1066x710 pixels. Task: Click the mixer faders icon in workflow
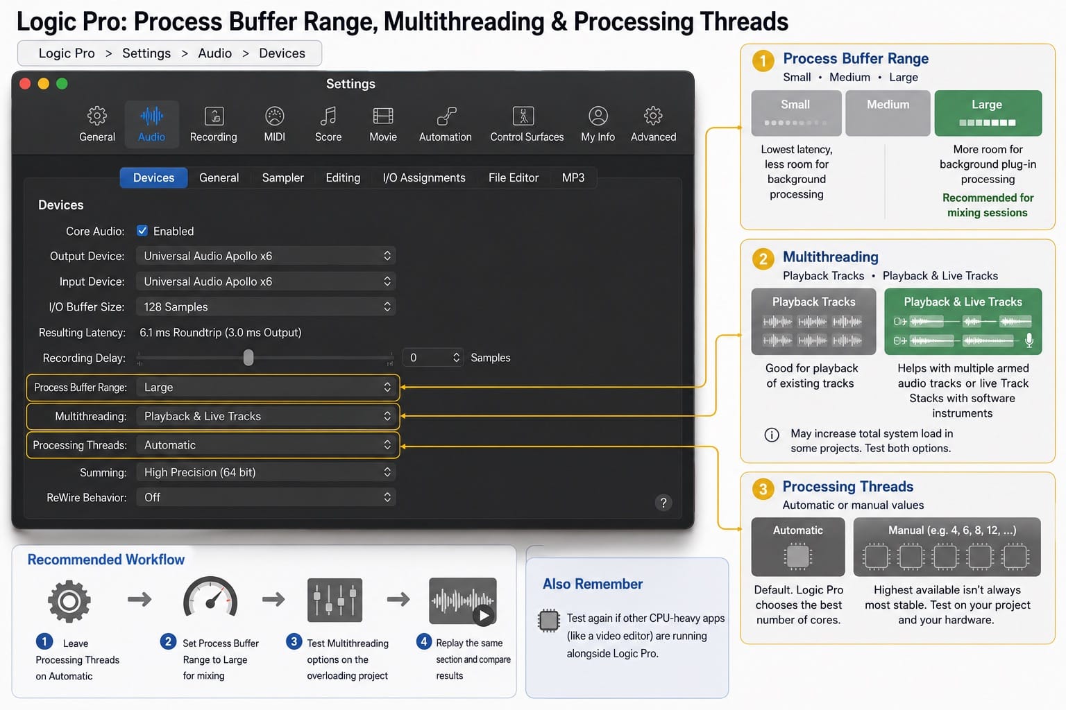coord(335,600)
